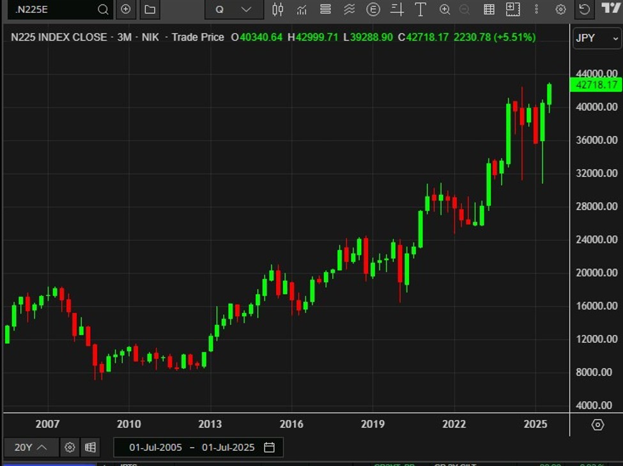623x466 pixels.
Task: Toggle the legend panel icon near 20Y
Action: (x=90, y=447)
